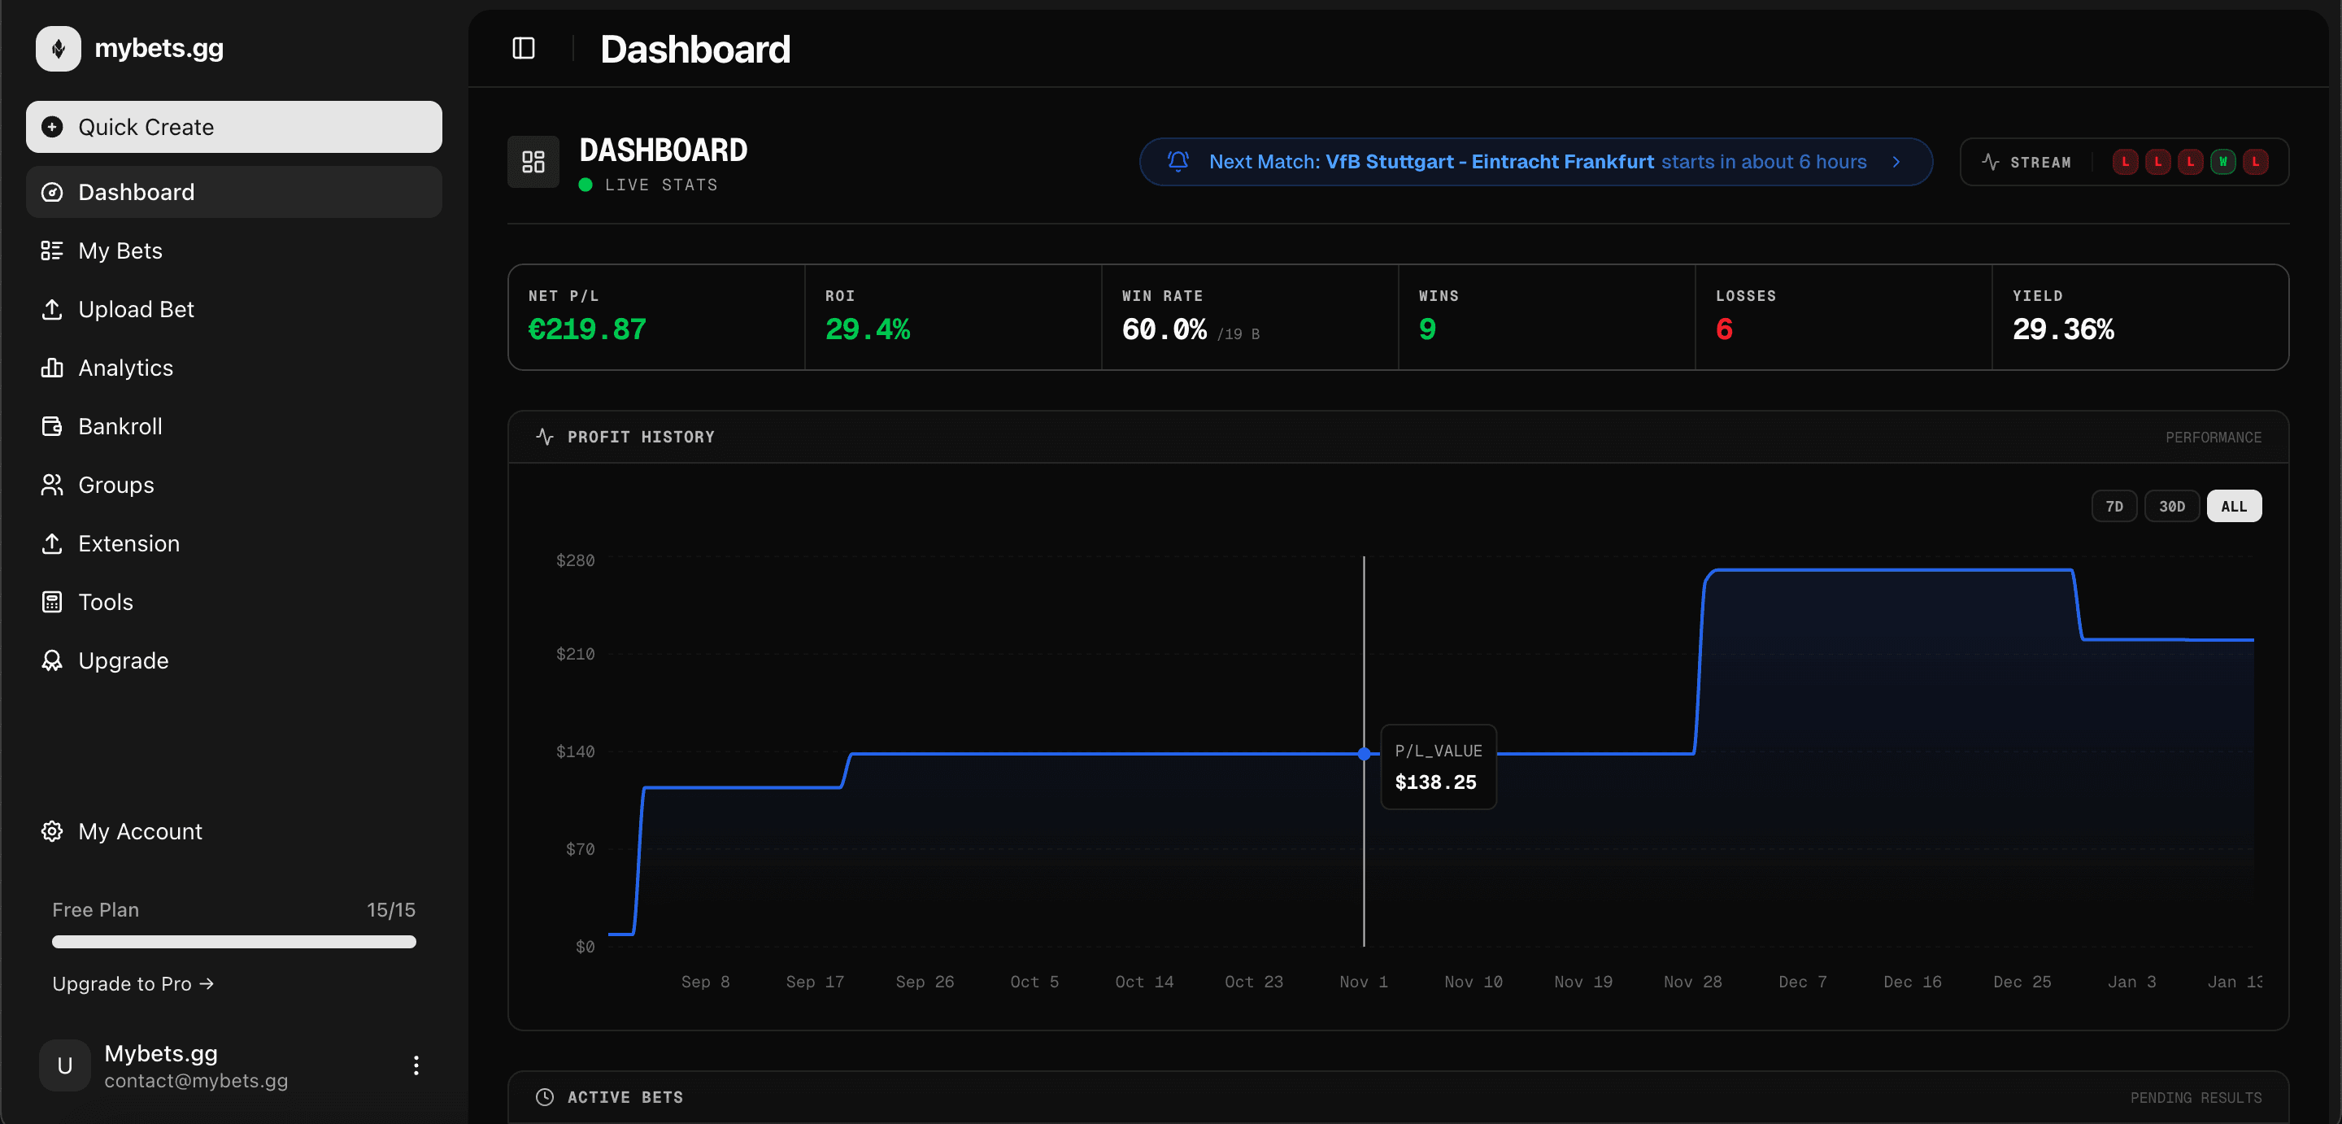
Task: Follow the Upgrade to Pro link
Action: [133, 983]
